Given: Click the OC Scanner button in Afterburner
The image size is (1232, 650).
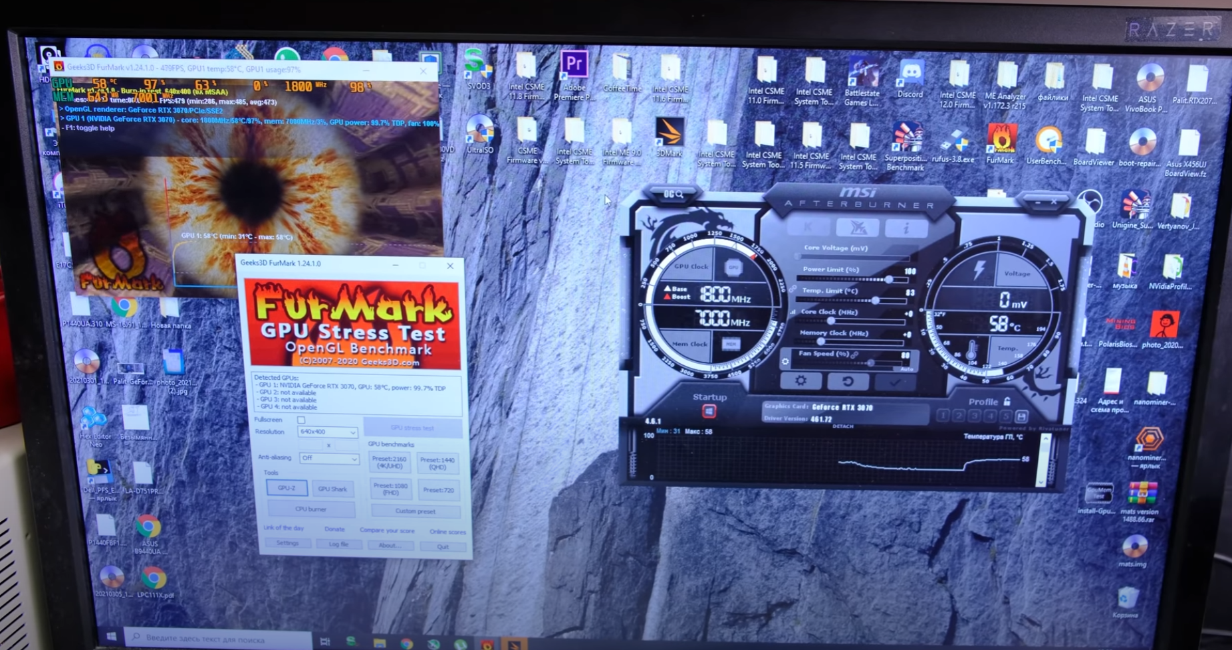Looking at the screenshot, I should coord(673,194).
